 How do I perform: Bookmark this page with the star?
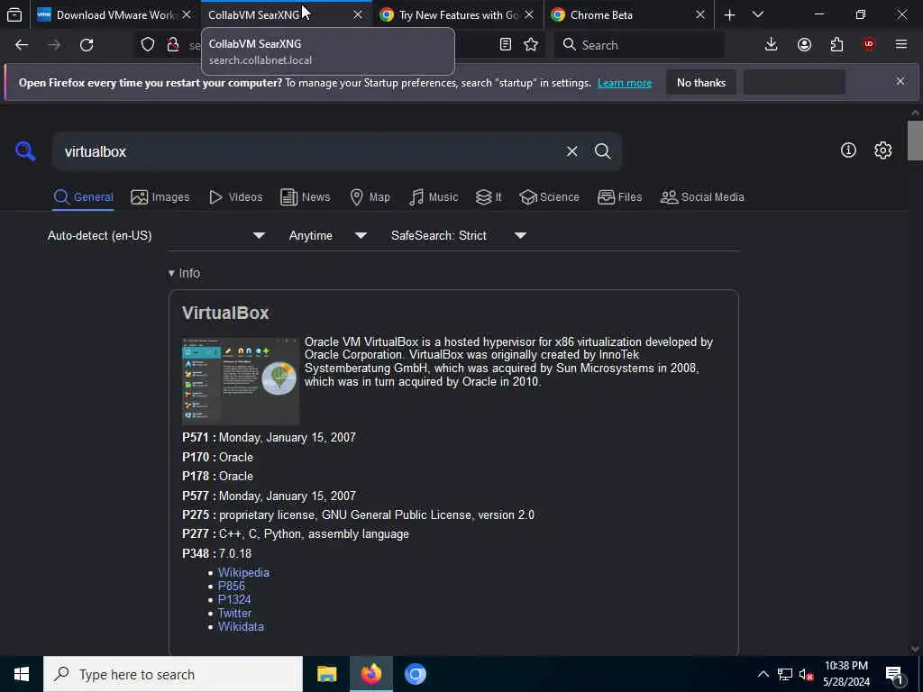(531, 45)
